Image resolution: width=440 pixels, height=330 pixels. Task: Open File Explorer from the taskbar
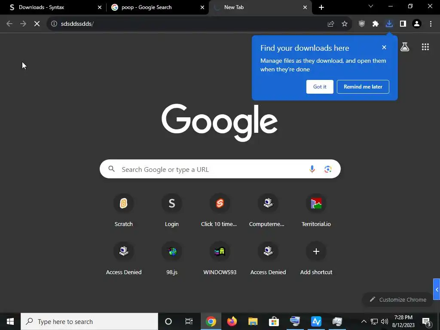click(x=253, y=321)
